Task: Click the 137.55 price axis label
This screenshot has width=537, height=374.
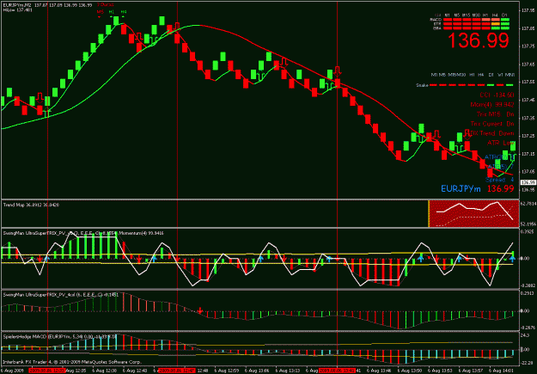Action: [528, 83]
